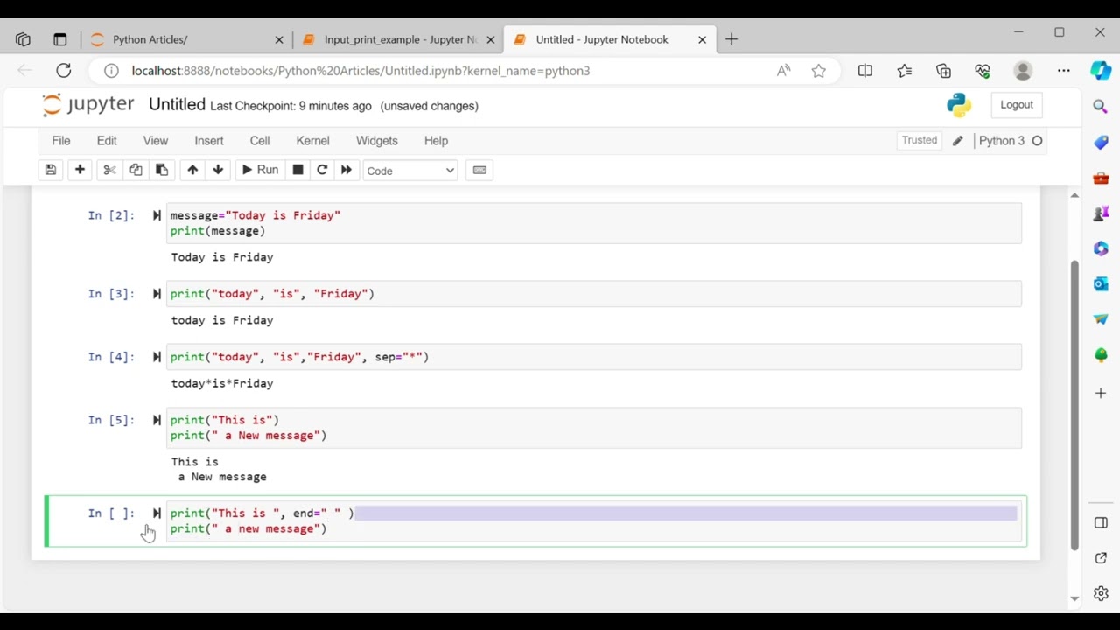Move selected cell down with the arrow
The height and width of the screenshot is (630, 1120).
218,171
